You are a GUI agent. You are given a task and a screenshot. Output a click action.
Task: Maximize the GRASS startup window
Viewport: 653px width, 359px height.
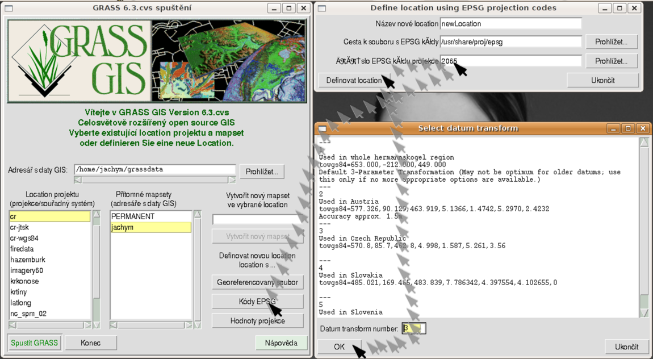(289, 8)
